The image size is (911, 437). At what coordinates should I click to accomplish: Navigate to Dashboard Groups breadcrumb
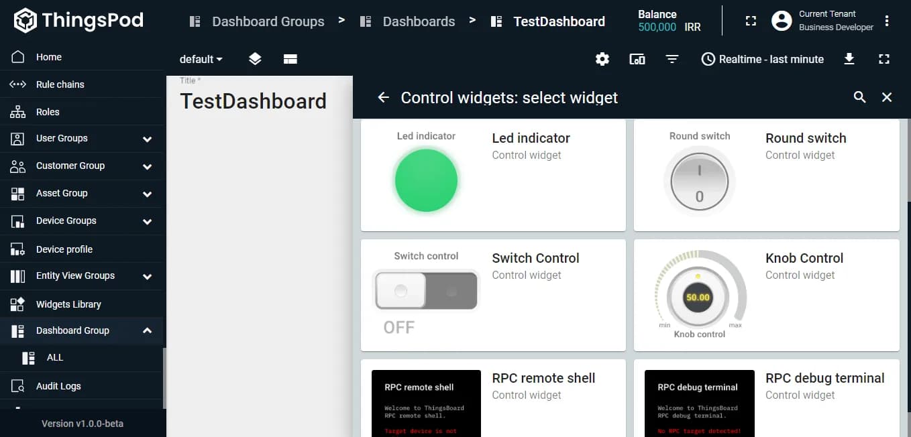tap(268, 21)
